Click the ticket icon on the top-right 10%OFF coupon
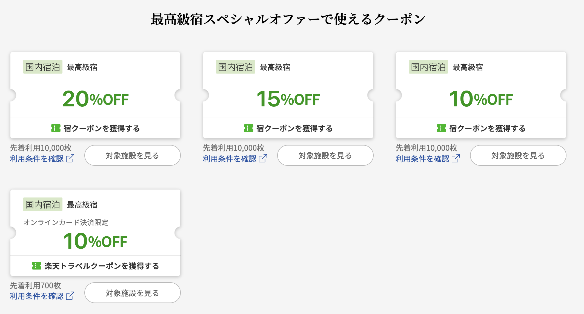The height and width of the screenshot is (314, 584). tap(442, 128)
